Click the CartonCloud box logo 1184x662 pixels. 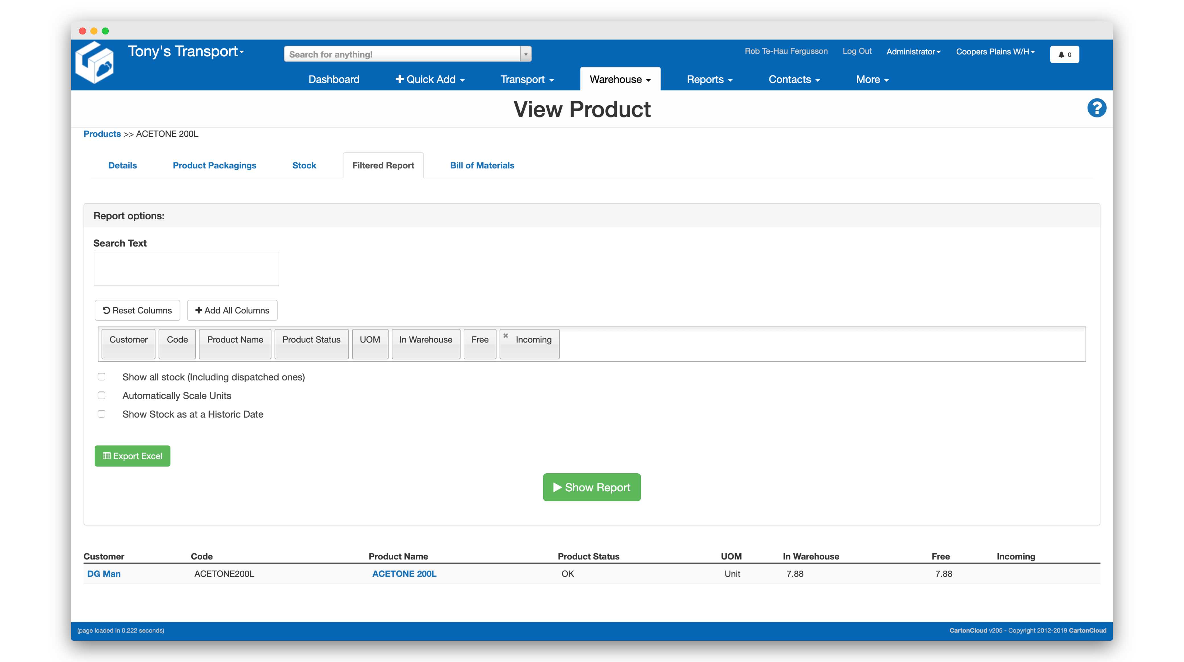click(x=94, y=63)
